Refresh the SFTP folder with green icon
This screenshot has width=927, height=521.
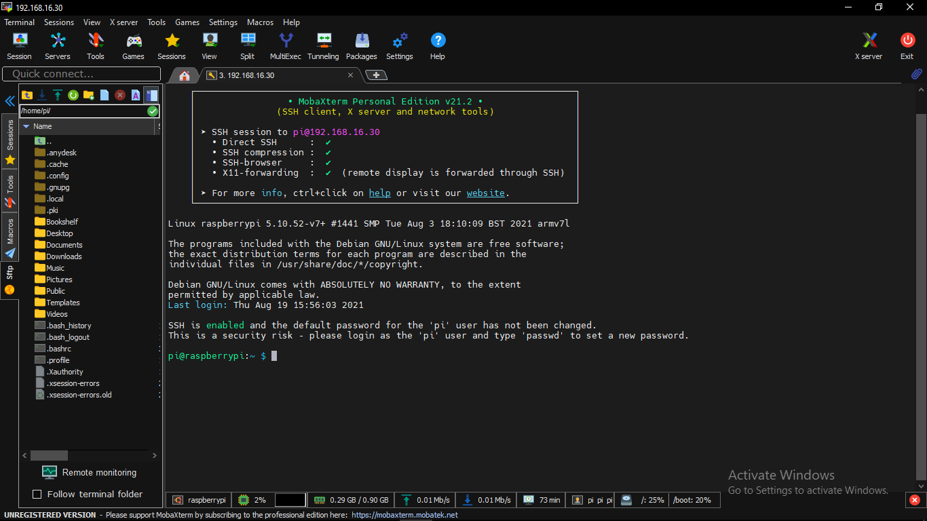click(73, 95)
